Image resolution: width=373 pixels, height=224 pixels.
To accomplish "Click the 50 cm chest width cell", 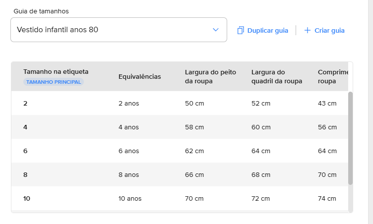I will pyautogui.click(x=194, y=103).
